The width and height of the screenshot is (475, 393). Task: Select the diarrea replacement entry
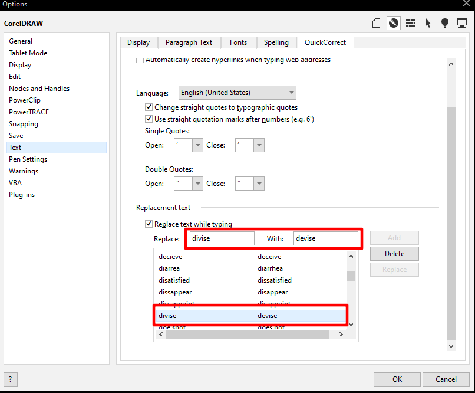250,268
